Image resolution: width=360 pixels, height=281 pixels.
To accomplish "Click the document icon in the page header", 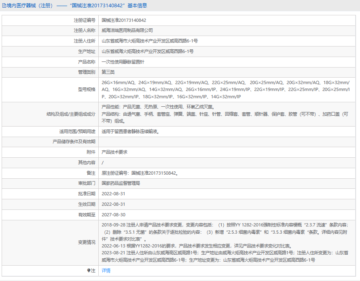I will click(4, 6).
